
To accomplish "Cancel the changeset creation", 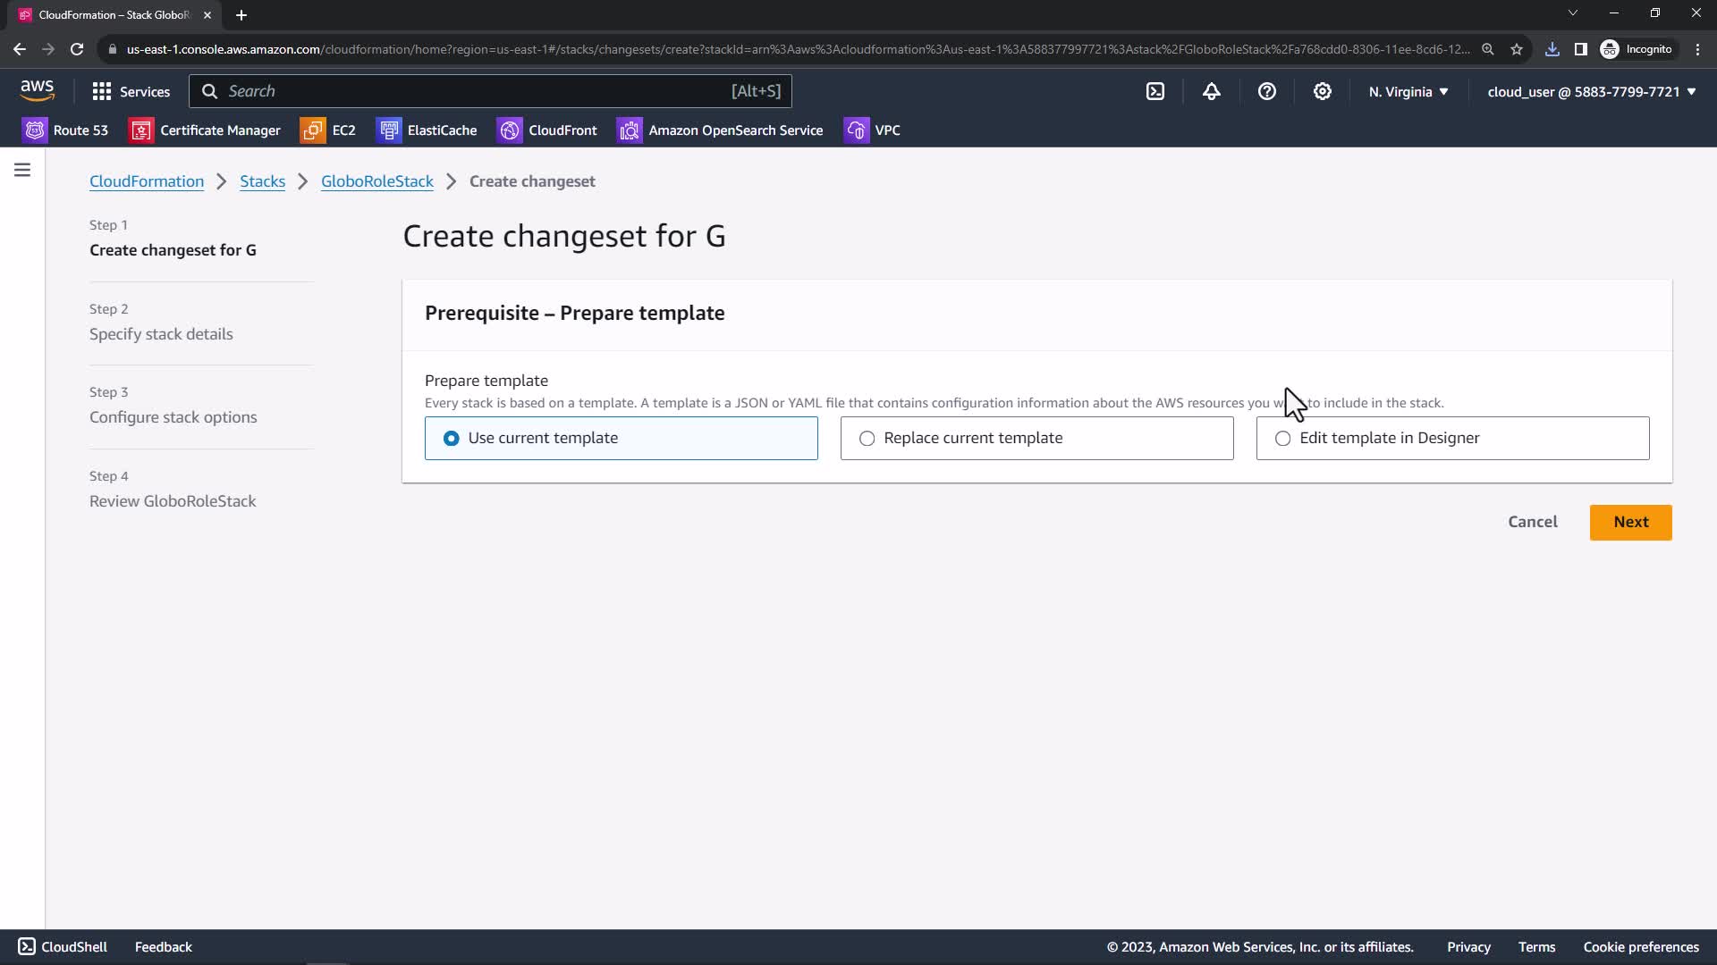I will click(1532, 522).
